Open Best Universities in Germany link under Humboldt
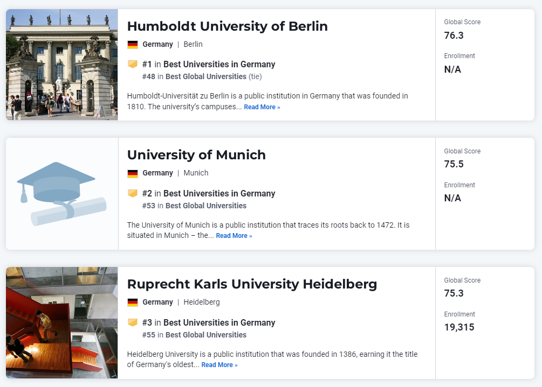The width and height of the screenshot is (542, 387). coord(219,64)
